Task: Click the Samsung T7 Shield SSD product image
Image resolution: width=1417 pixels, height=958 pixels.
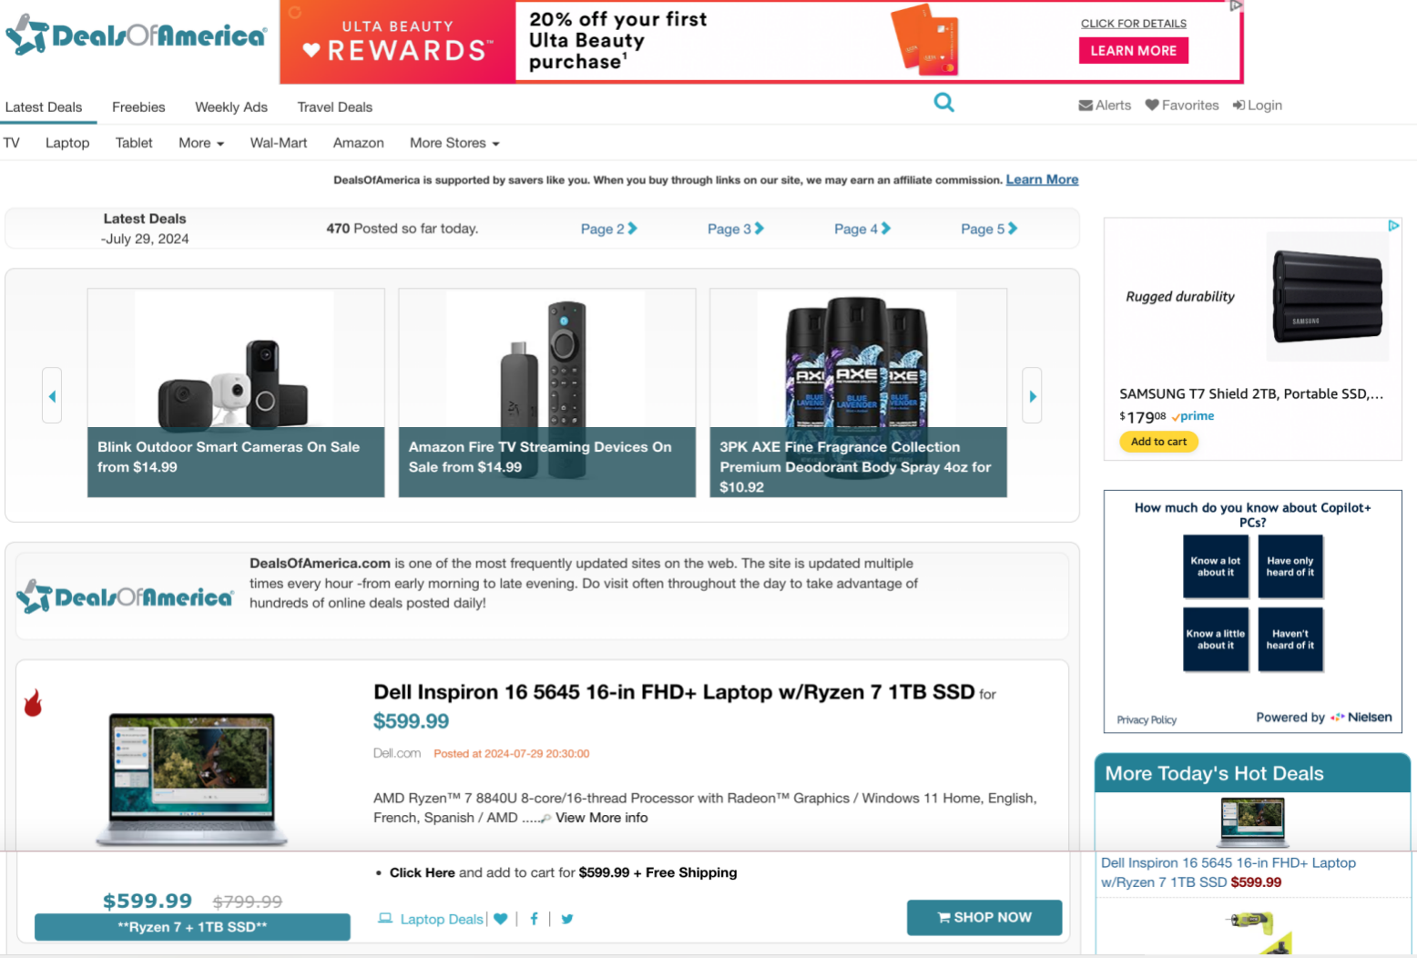Action: pos(1327,297)
